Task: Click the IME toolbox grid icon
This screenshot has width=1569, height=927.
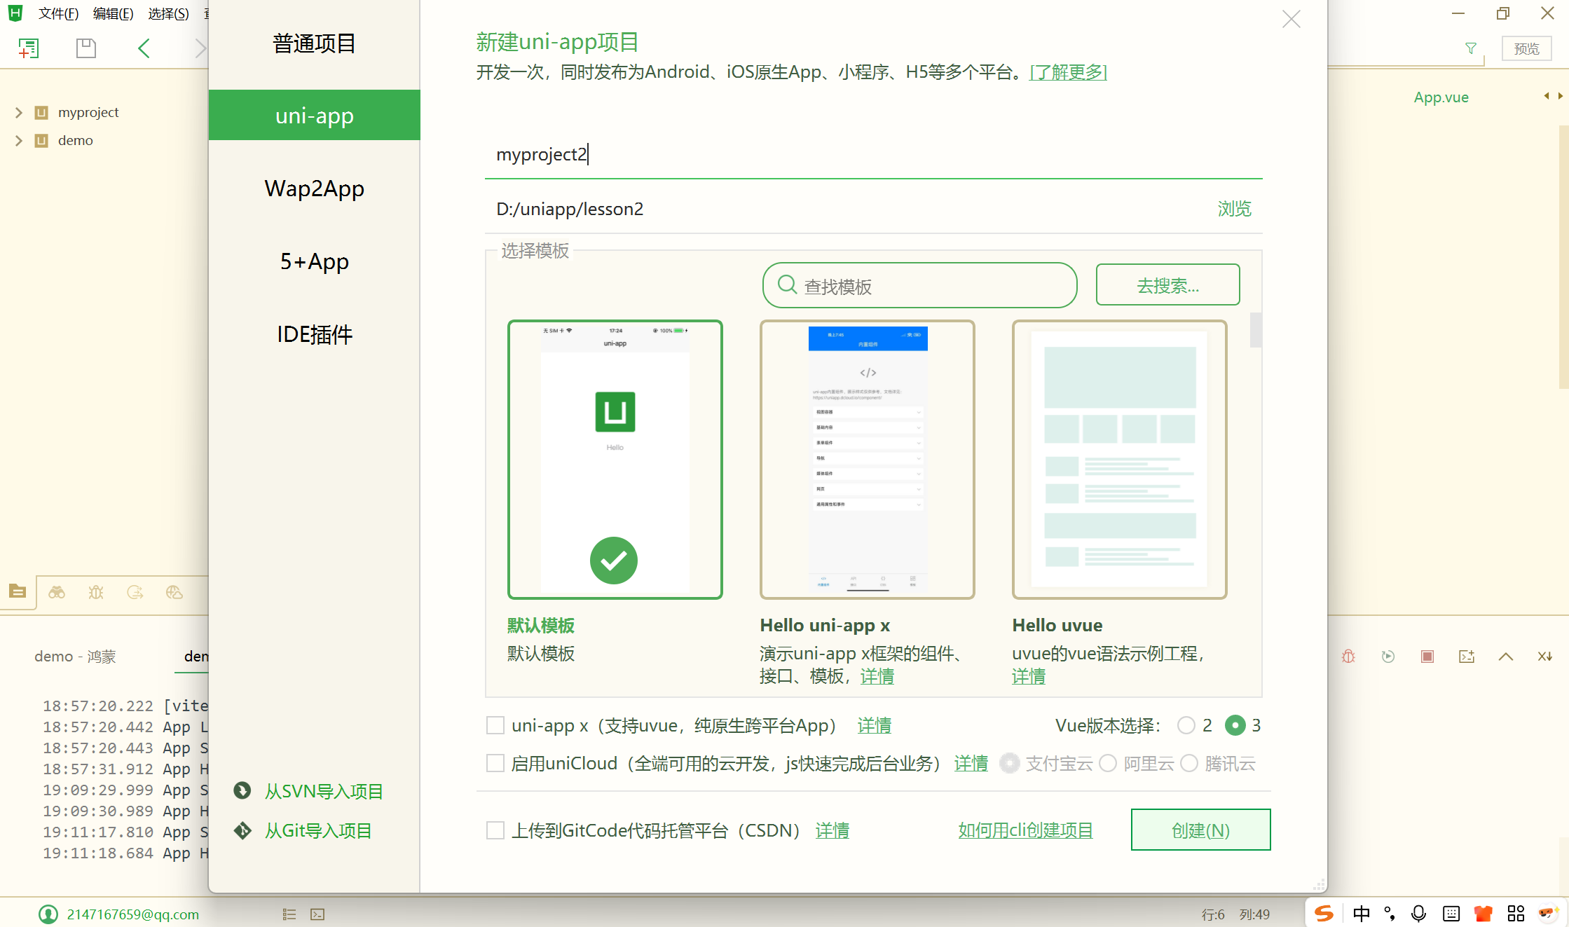Action: click(x=1516, y=914)
